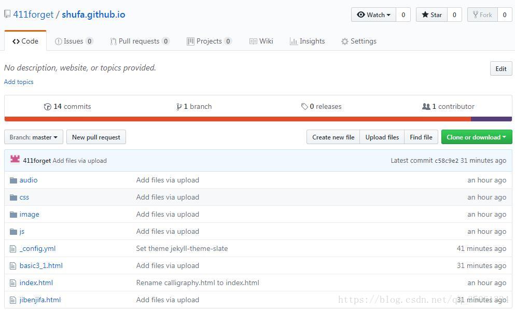Image resolution: width=515 pixels, height=310 pixels.
Task: Open the Watch dropdown menu
Action: click(x=374, y=15)
